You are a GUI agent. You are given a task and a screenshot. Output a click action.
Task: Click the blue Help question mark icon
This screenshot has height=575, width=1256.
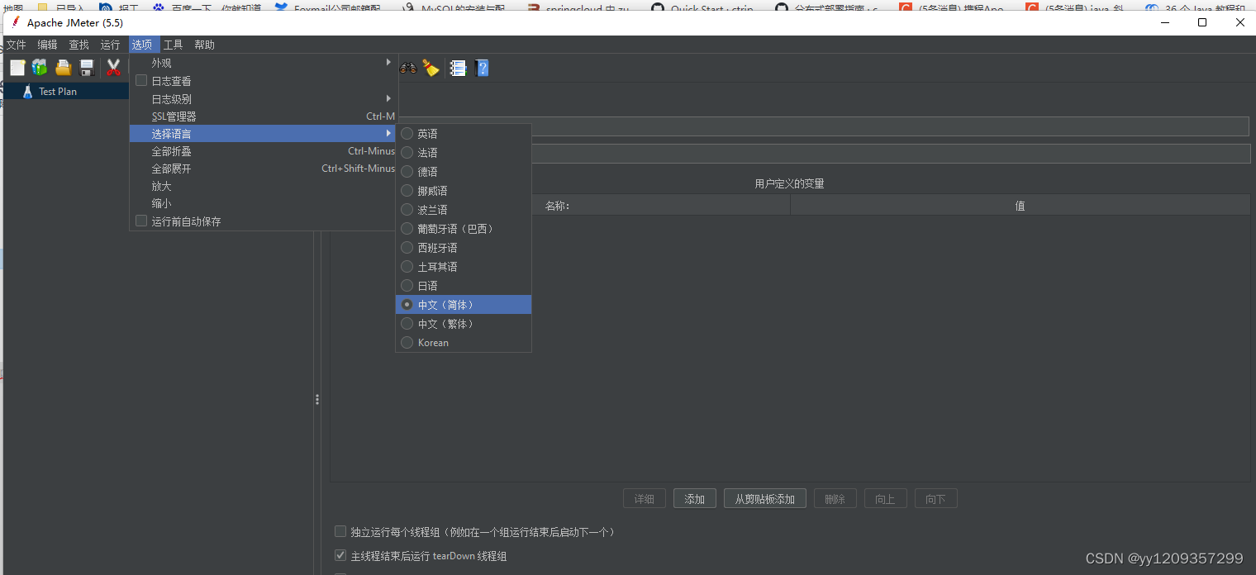pos(482,68)
